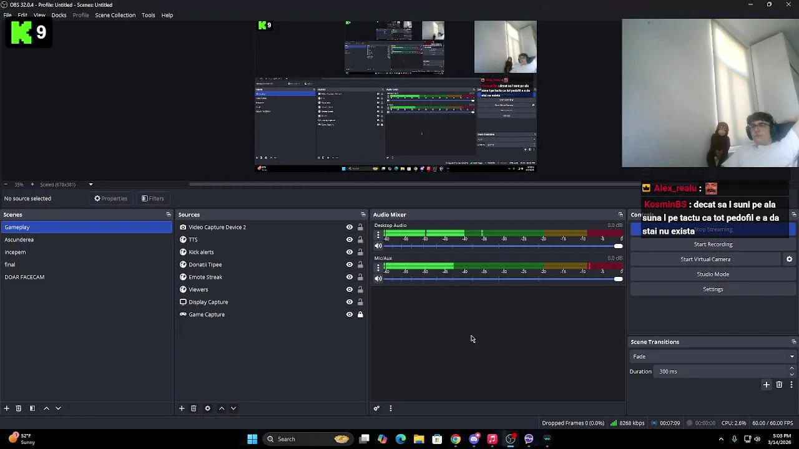Mute Mic/Aux speaker icon
799x449 pixels.
[x=378, y=279]
